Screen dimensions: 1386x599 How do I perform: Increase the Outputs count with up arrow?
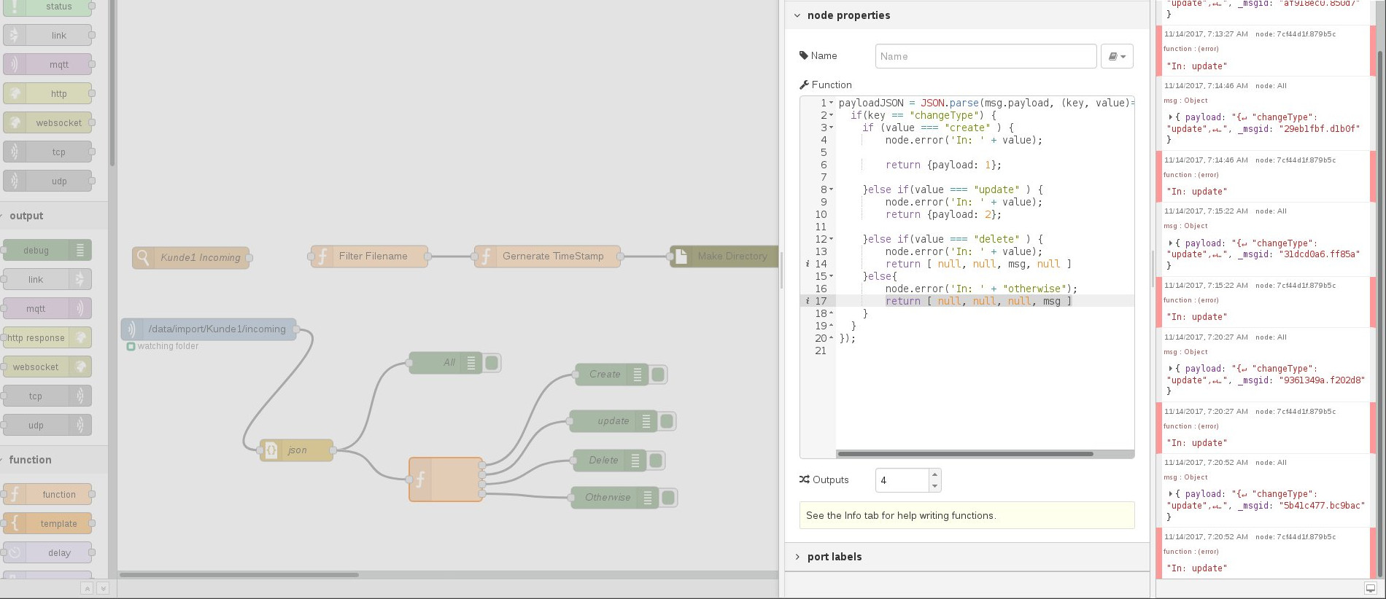click(x=934, y=474)
